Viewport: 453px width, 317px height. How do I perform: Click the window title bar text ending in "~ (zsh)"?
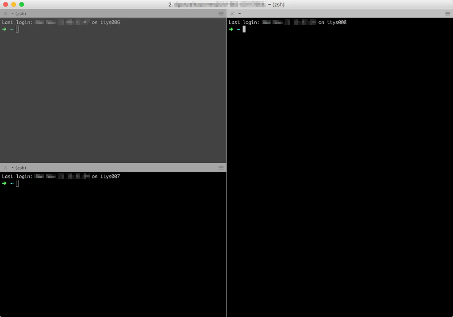pyautogui.click(x=226, y=4)
